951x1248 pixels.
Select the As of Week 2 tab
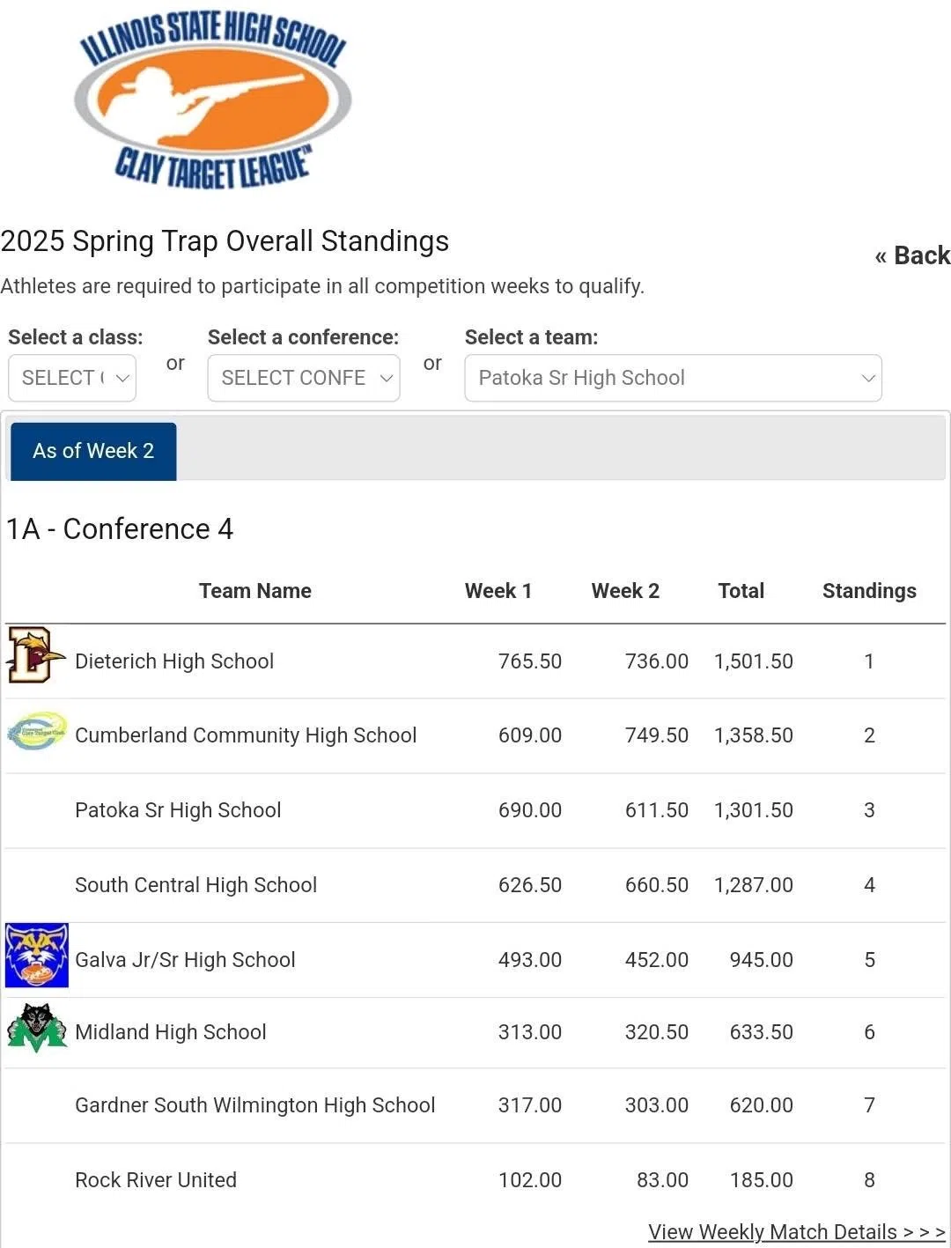click(x=93, y=451)
